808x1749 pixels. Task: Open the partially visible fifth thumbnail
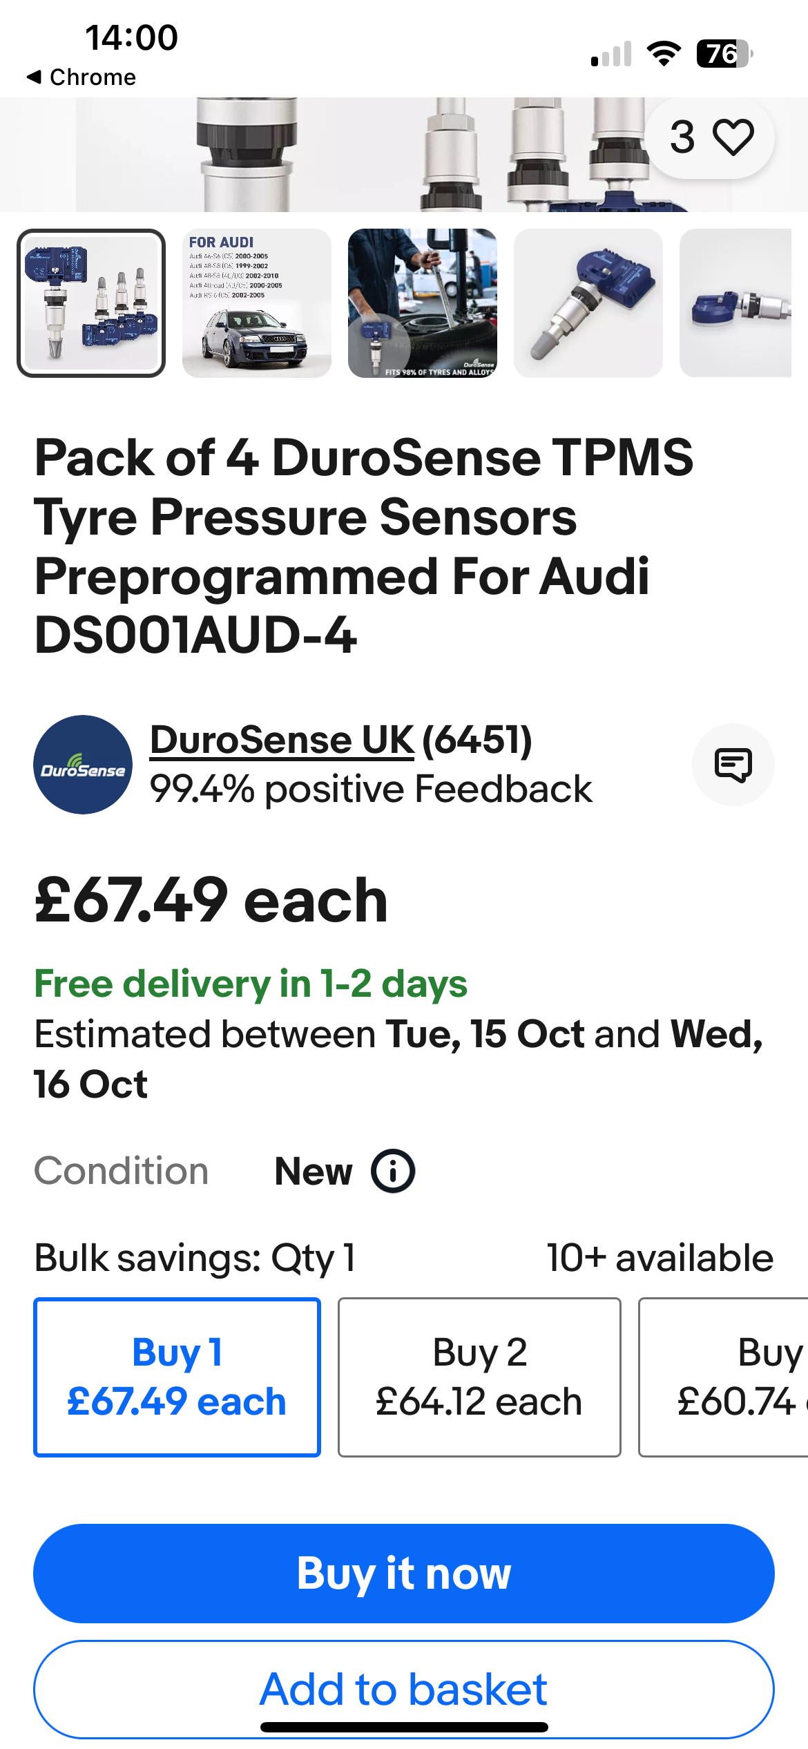[x=735, y=303]
